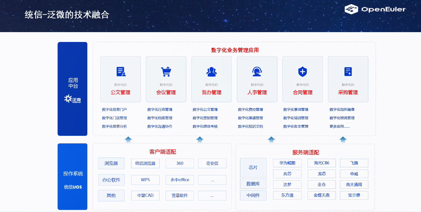
Task: Click the 兆芯 box
Action: point(287,174)
